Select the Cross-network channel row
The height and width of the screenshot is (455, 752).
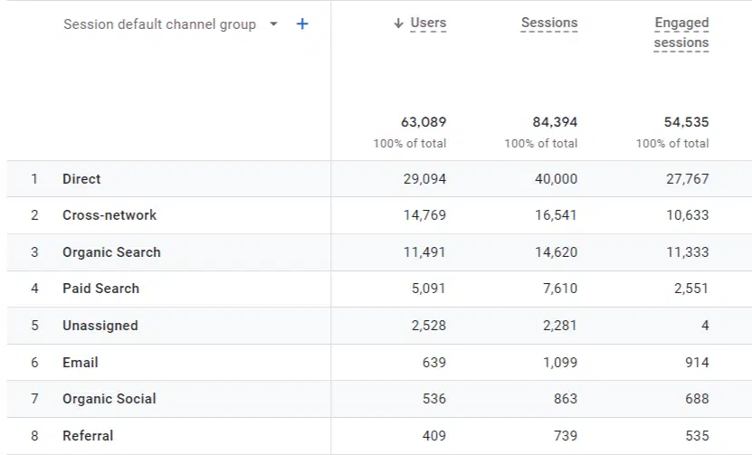[x=109, y=215]
